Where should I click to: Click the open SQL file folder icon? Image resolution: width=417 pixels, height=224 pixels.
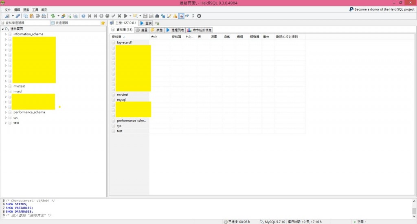point(136,16)
